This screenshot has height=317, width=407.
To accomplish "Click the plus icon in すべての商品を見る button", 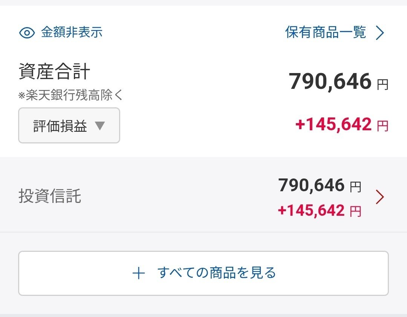I will click(139, 273).
